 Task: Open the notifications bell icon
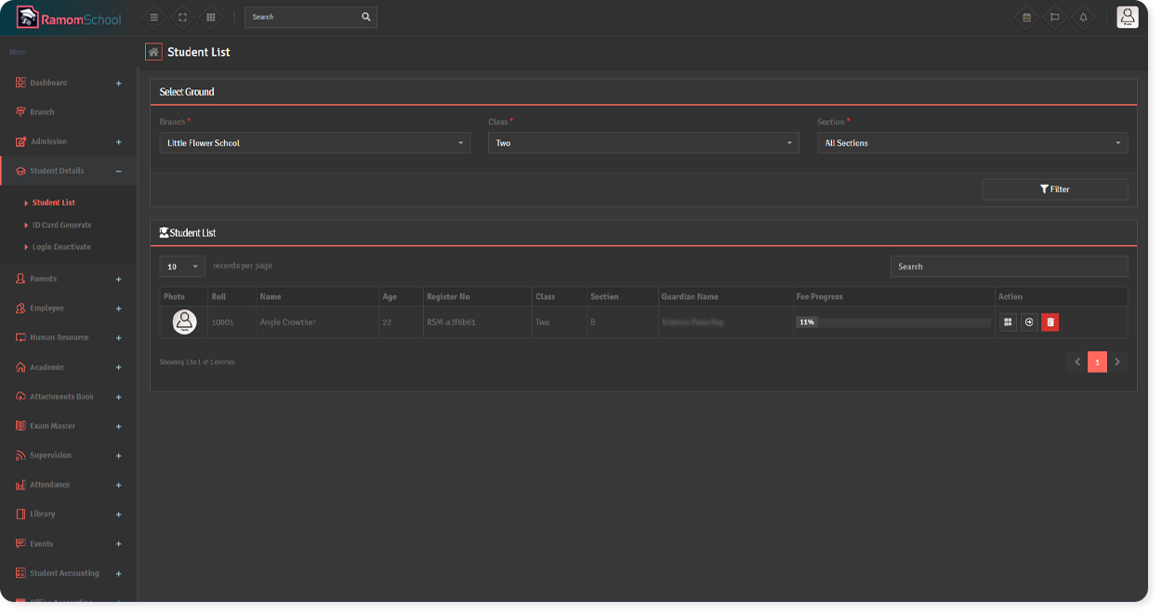click(1083, 17)
